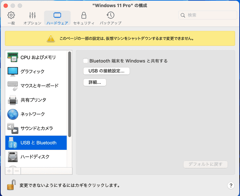Open the 一般 gear tab
This screenshot has width=240, height=196.
pyautogui.click(x=11, y=18)
